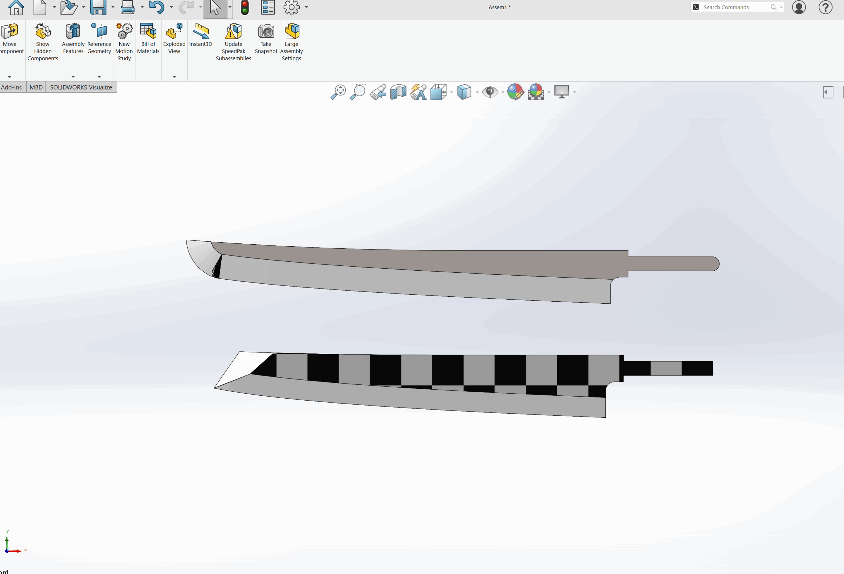
Task: Open File Properties icon
Action: pos(268,7)
